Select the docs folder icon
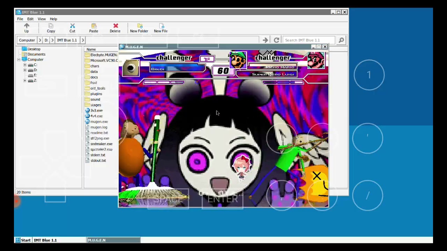447x251 pixels. click(87, 77)
